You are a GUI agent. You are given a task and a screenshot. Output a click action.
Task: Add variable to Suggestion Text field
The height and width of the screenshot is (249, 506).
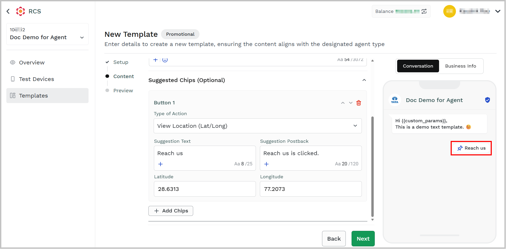(160, 164)
